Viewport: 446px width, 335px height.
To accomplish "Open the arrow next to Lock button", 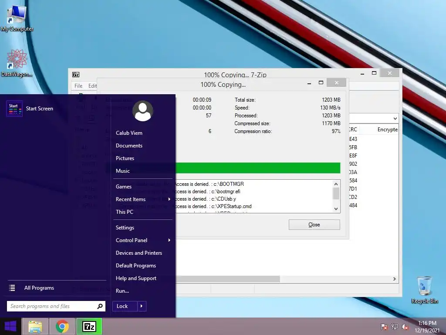I will coord(142,306).
